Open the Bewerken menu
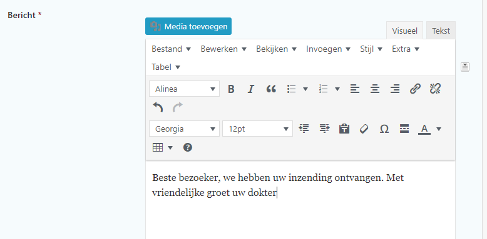487x239 pixels. 223,49
